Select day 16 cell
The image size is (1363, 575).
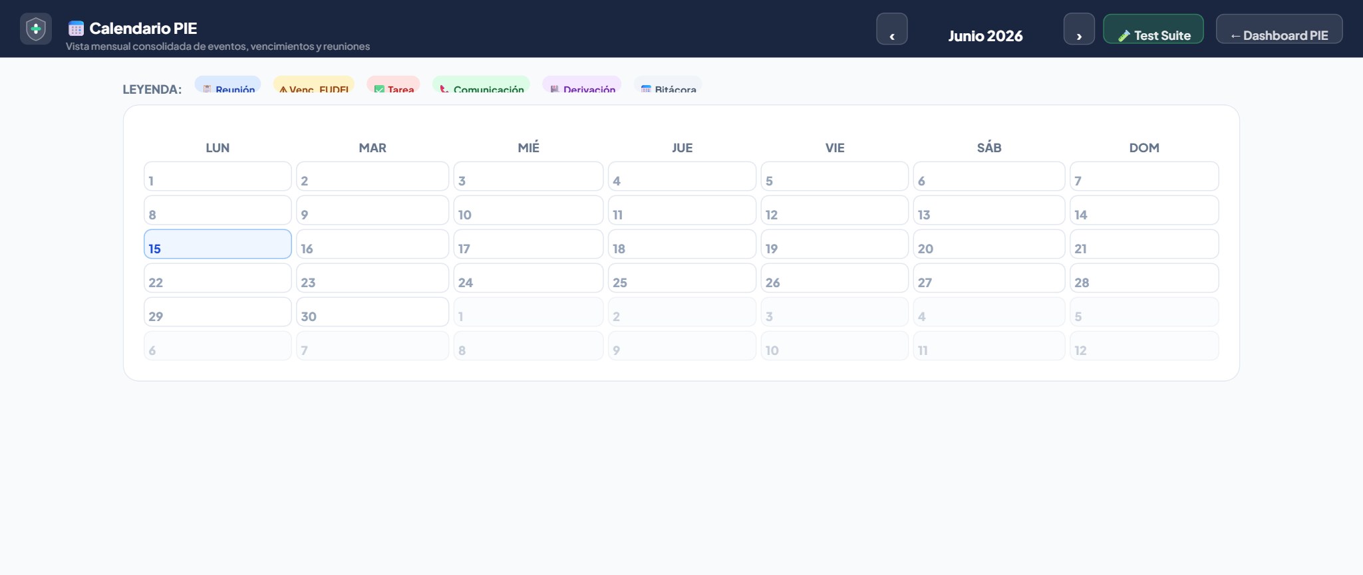(x=373, y=244)
